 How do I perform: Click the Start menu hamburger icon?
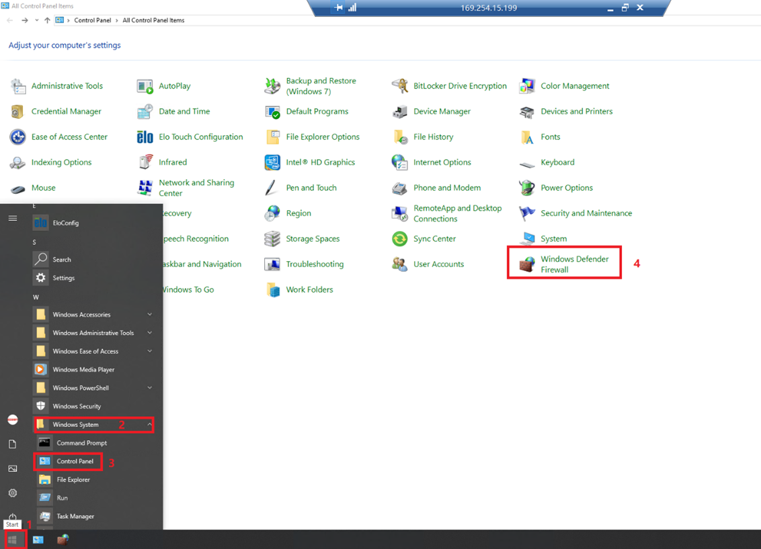[x=13, y=219]
